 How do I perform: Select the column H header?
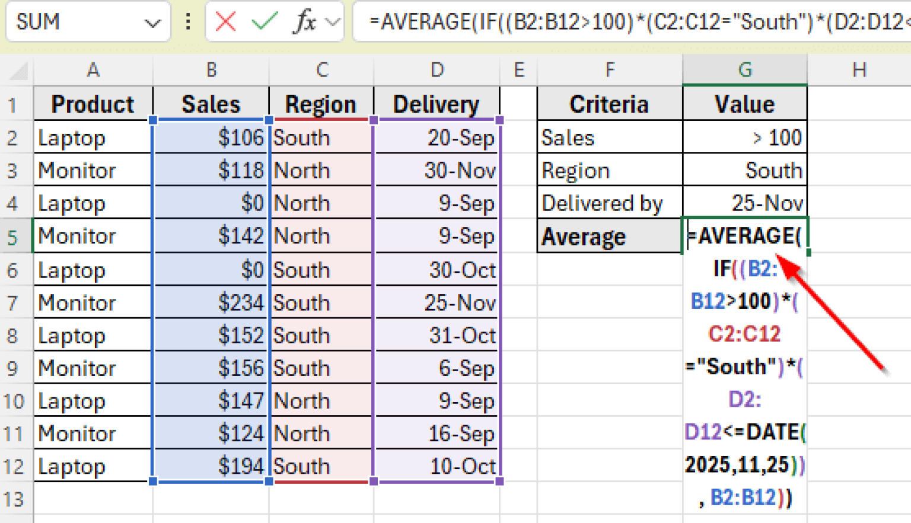pos(859,69)
